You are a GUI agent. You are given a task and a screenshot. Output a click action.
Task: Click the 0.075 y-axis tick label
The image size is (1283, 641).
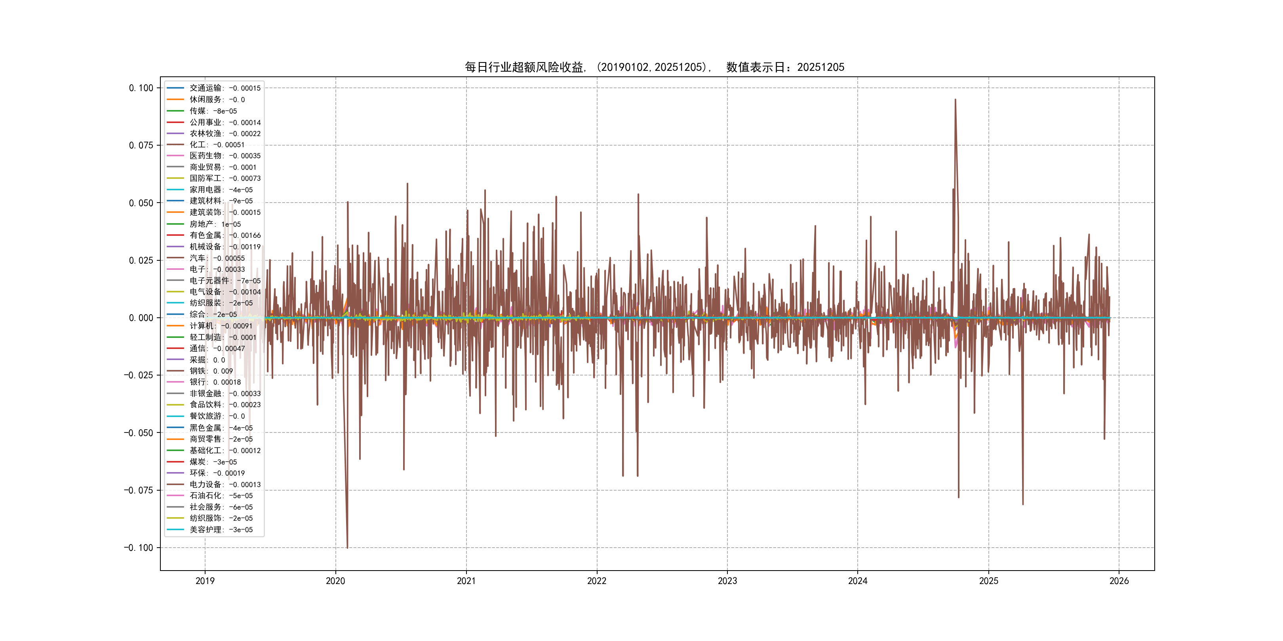[141, 145]
